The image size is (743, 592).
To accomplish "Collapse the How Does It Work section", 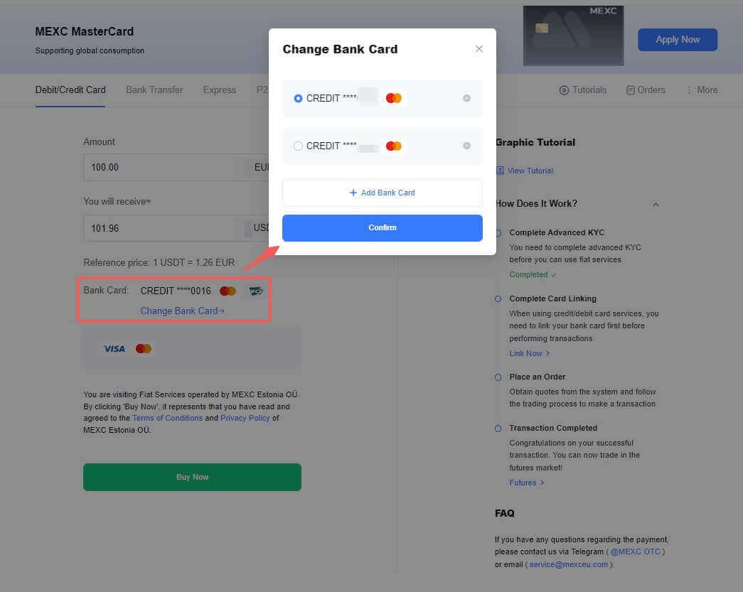I will coord(656,203).
